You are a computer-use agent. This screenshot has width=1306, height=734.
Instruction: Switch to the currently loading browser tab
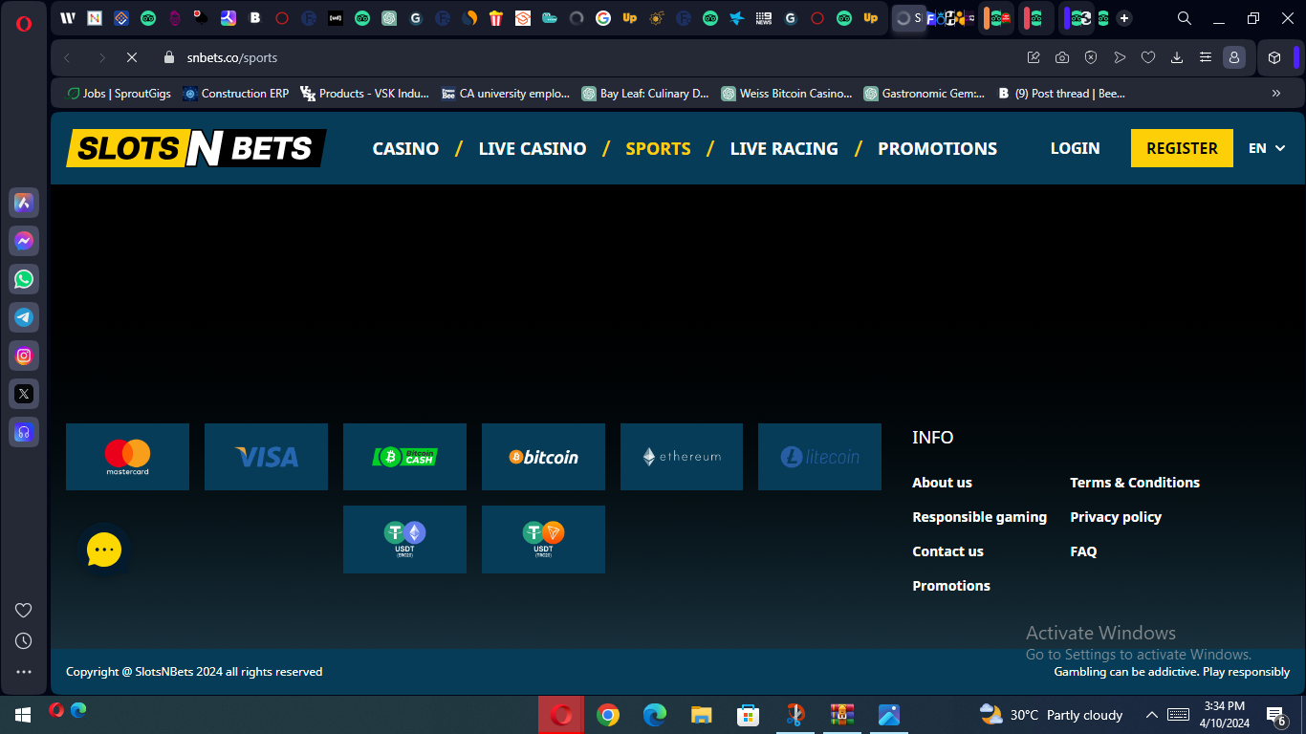click(909, 18)
